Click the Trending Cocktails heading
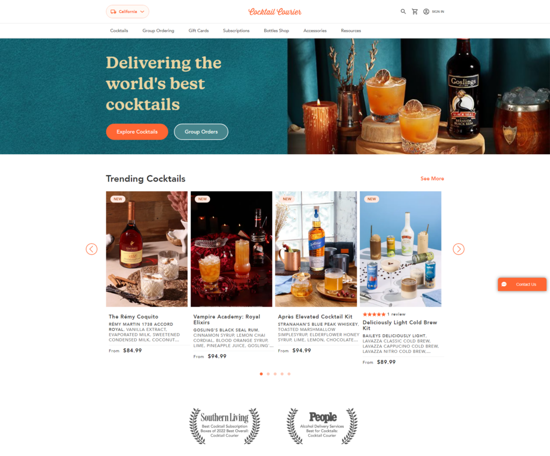Image resolution: width=550 pixels, height=456 pixels. tap(146, 178)
